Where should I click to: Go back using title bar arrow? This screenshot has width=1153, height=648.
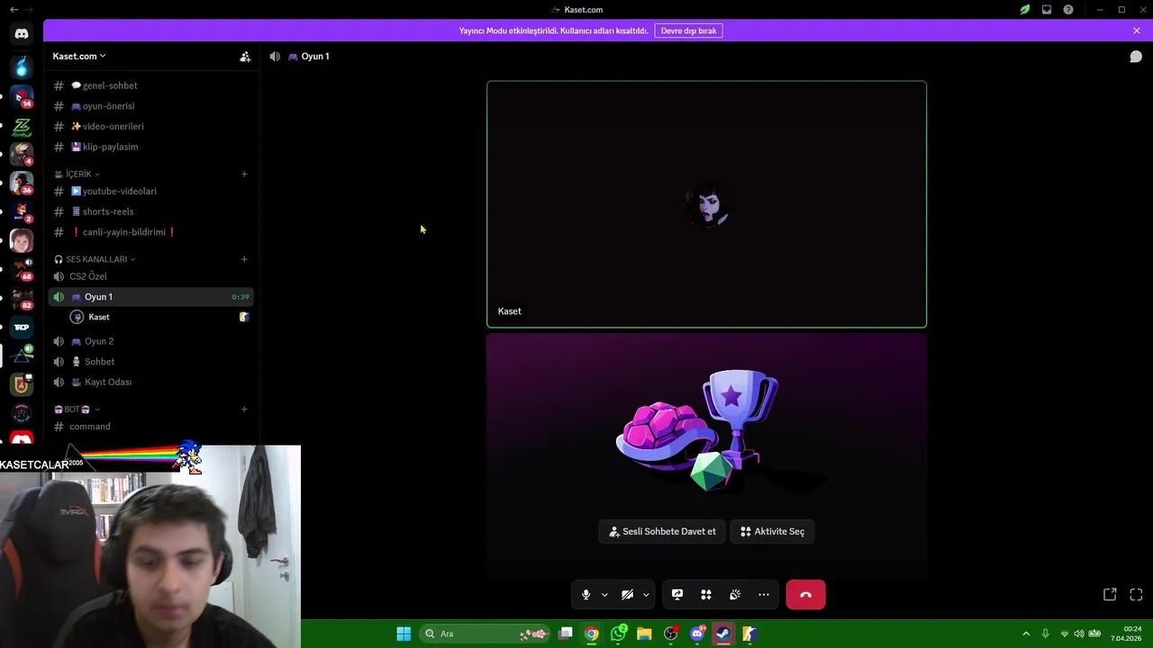coord(14,9)
